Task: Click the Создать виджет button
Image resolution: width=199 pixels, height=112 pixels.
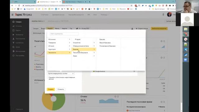Action: (x=142, y=29)
